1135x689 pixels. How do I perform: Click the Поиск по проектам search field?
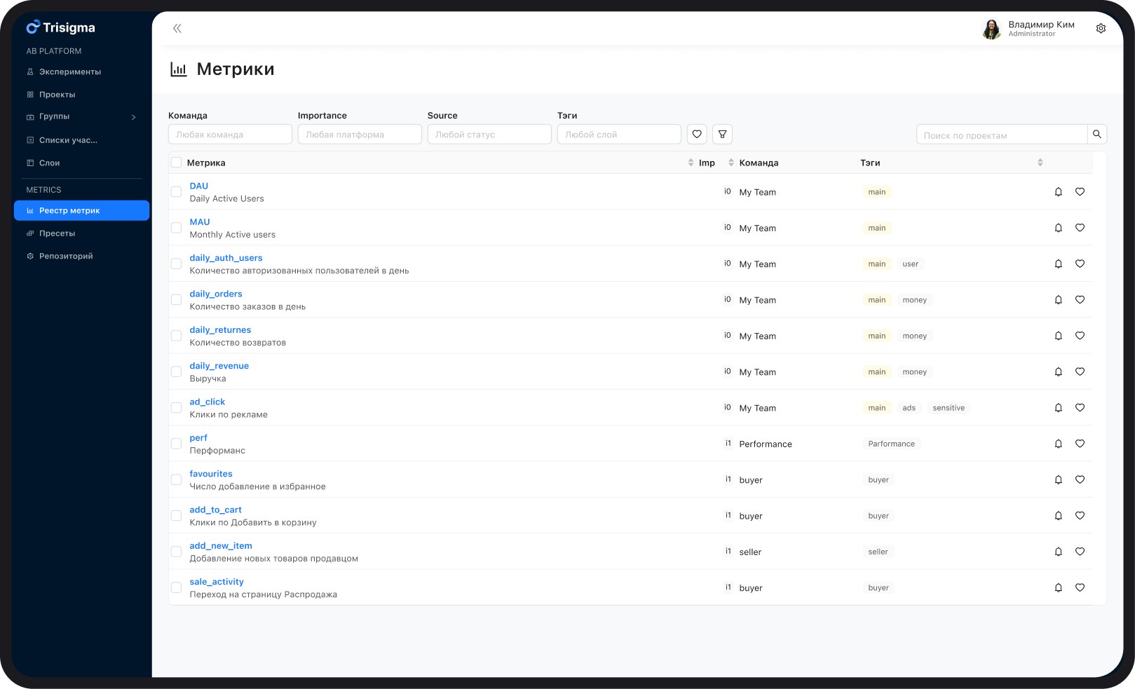coord(1003,134)
